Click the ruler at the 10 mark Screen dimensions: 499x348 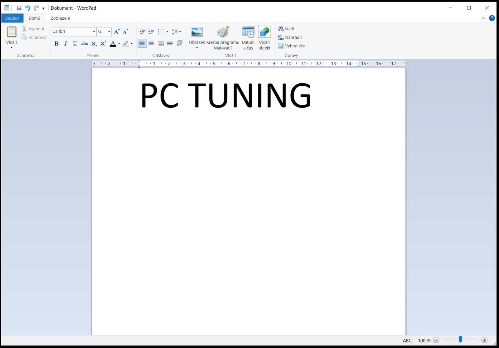point(289,64)
